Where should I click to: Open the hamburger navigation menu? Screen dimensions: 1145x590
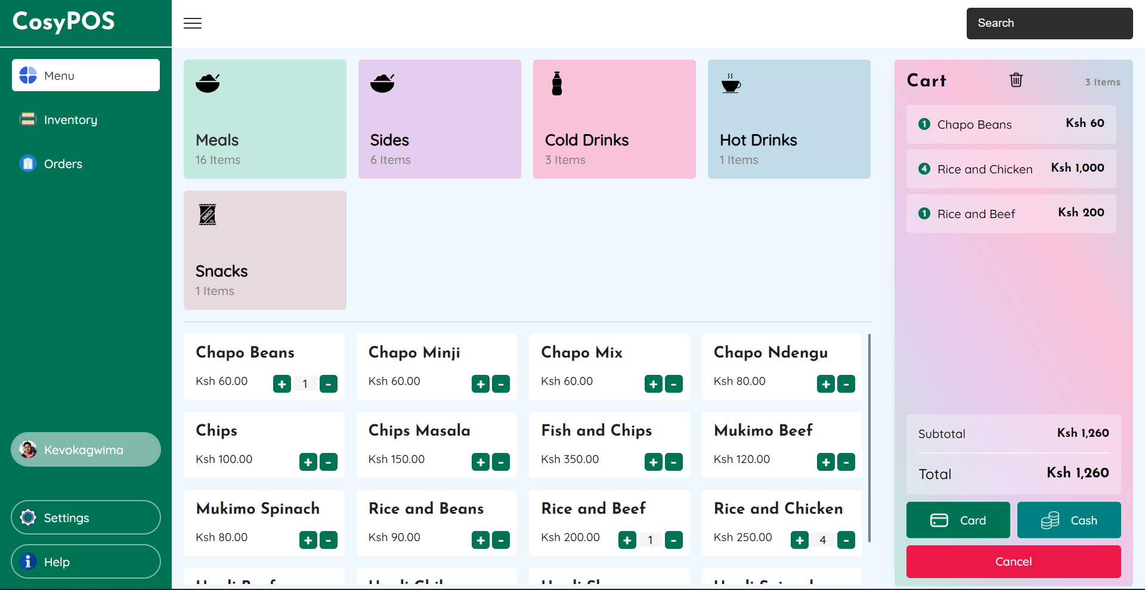[192, 23]
